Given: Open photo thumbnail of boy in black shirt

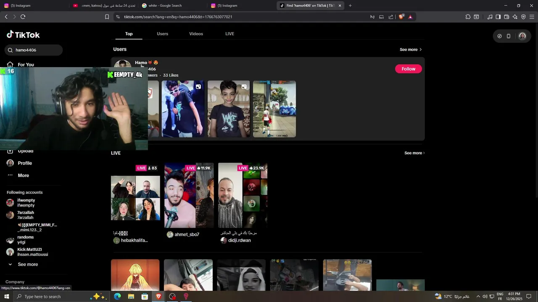Looking at the screenshot, I should 229,109.
